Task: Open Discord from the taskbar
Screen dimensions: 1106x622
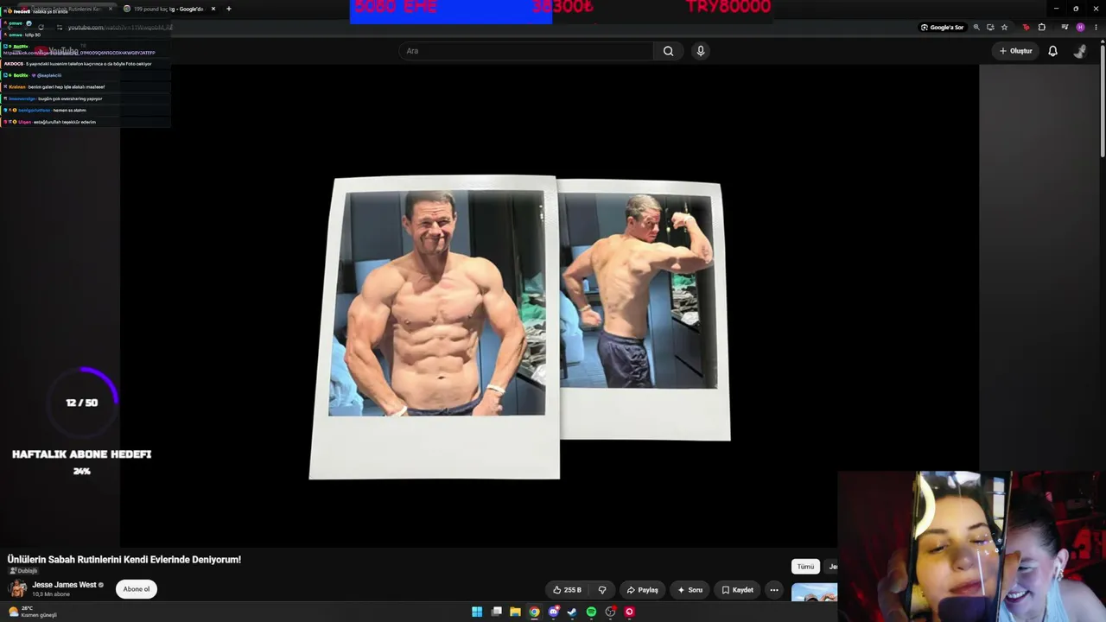Action: coord(554,612)
